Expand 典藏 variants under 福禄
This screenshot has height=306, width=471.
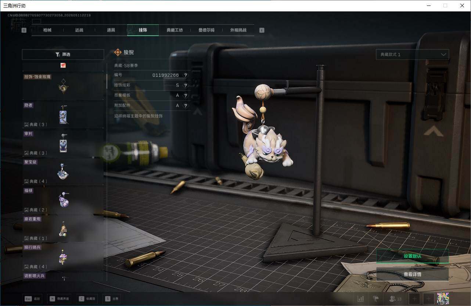pyautogui.click(x=36, y=210)
